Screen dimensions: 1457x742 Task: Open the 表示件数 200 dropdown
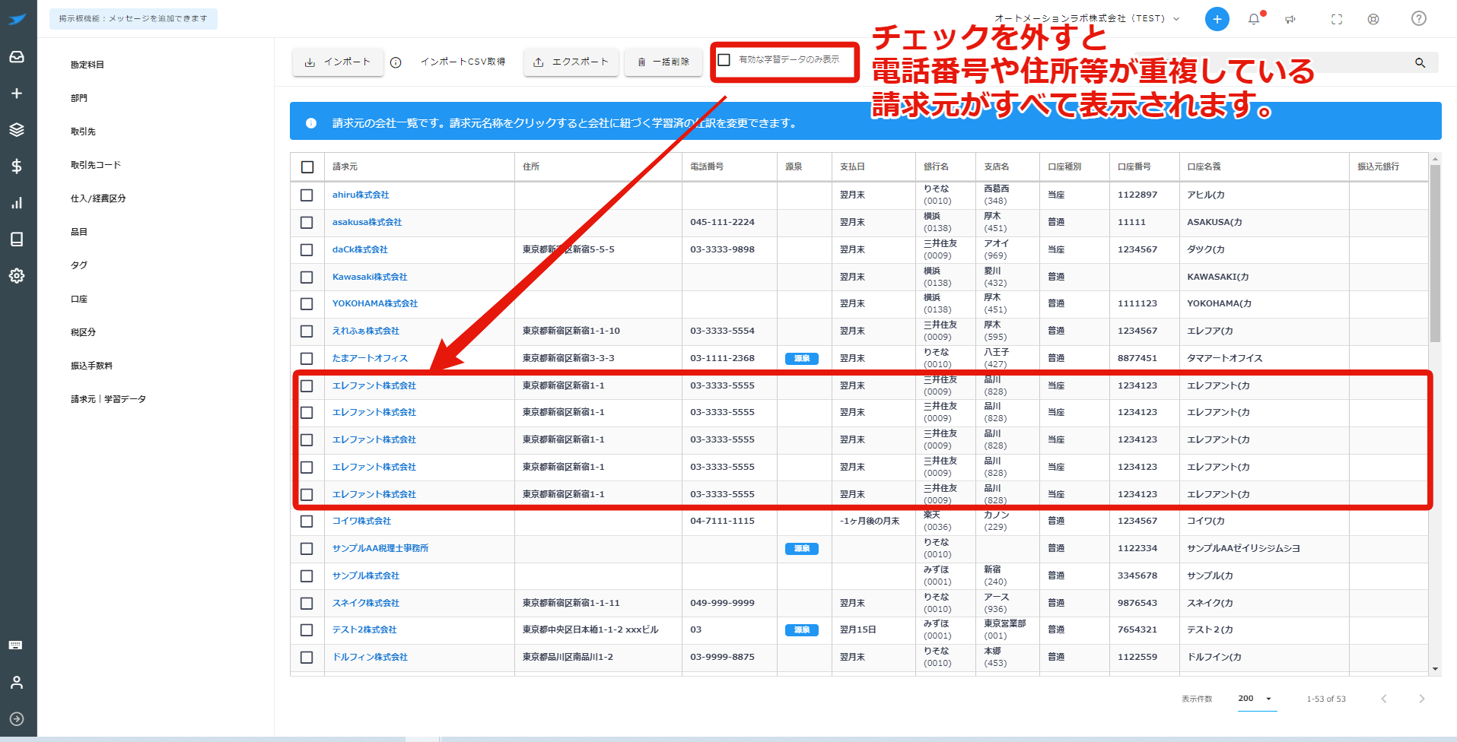click(1255, 699)
